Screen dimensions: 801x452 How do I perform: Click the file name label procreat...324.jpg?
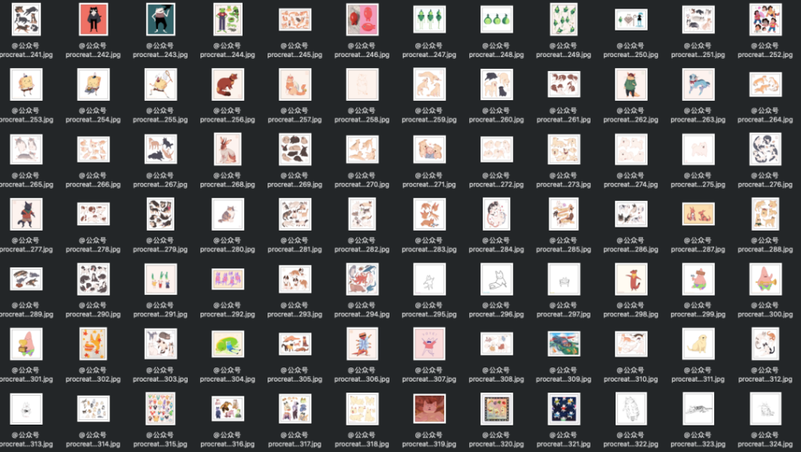click(x=765, y=445)
